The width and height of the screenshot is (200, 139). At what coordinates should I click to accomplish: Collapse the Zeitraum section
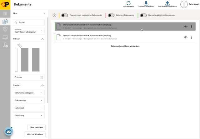pos(42,39)
